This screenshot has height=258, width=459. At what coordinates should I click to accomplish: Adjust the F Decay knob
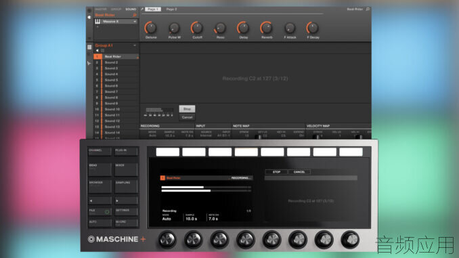[313, 28]
